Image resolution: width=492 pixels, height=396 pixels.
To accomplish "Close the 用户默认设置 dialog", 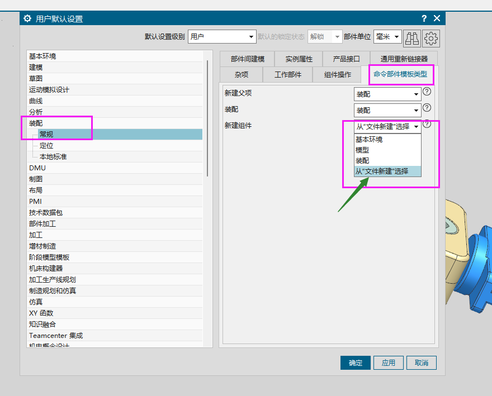I will coord(437,18).
